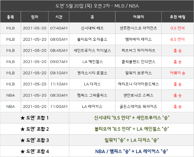Click combo text 볼티모어 "8.5 언더" + LA 에인절스 "승"
Viewport: 194px width, 157px height.
click(132, 129)
